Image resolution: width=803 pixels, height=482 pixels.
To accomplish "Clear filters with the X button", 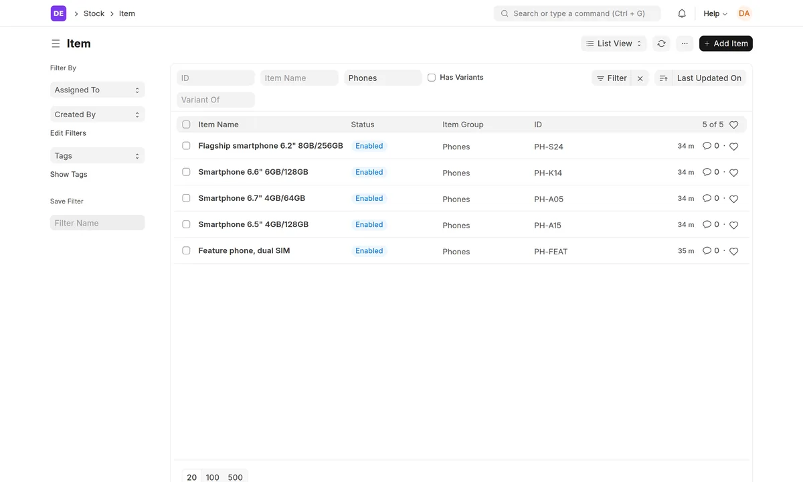I will tap(640, 78).
